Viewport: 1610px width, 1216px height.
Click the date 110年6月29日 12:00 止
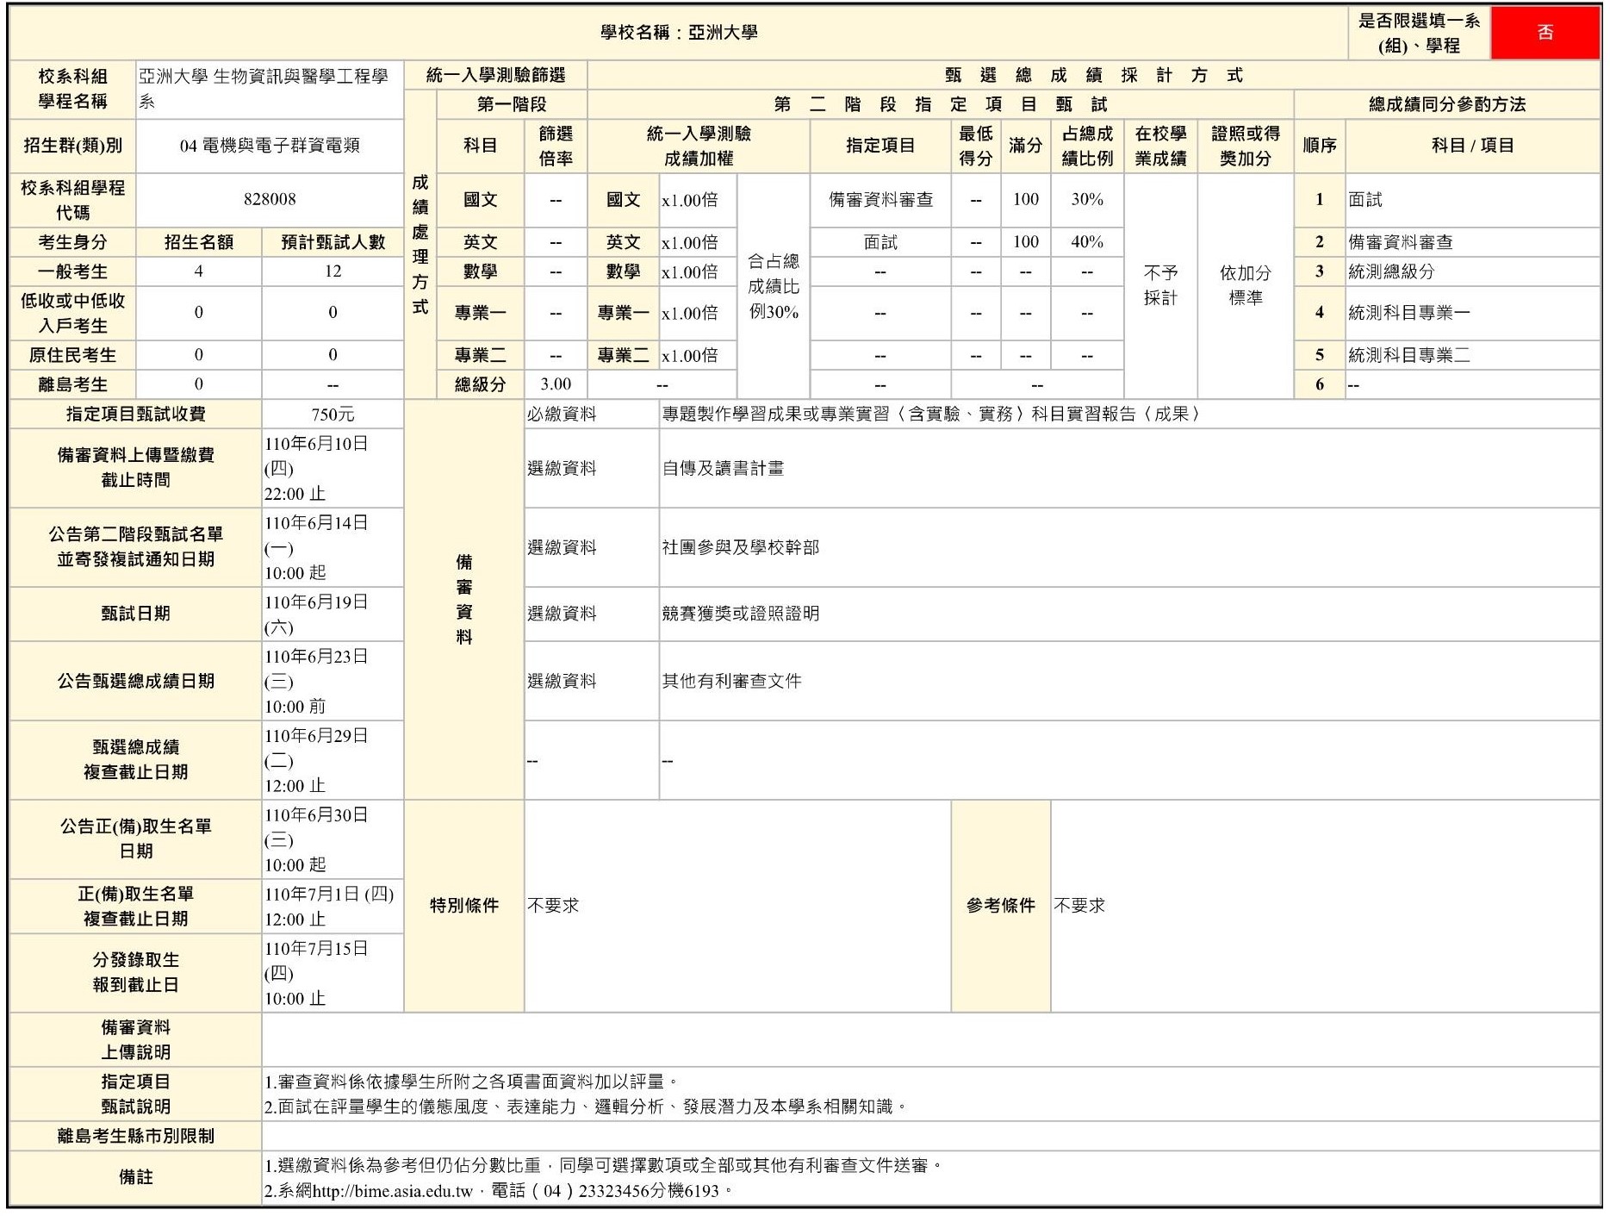316,761
